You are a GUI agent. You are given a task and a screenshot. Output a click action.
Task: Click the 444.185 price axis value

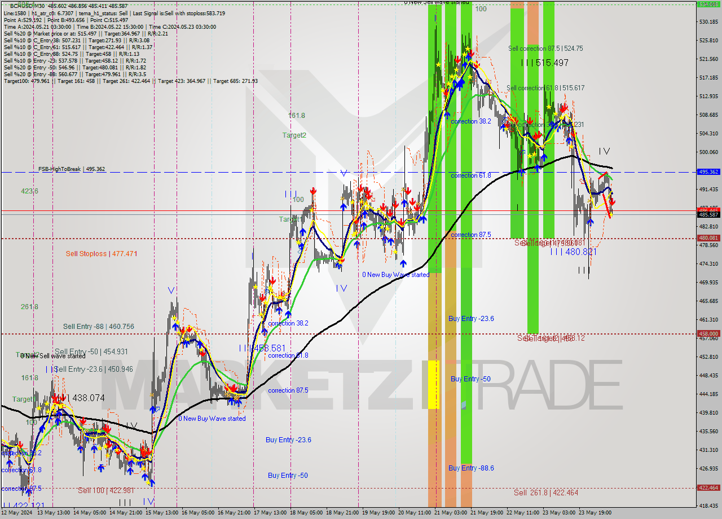[708, 394]
